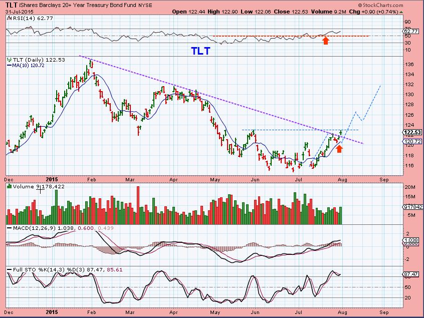
Task: Click the 120.72 moving average tag on right axis
Action: [x=412, y=141]
